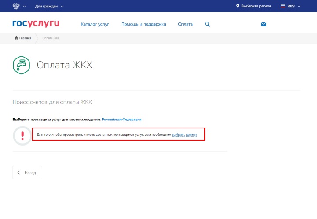Go to the 'Главная' breadcrumb

[25, 38]
